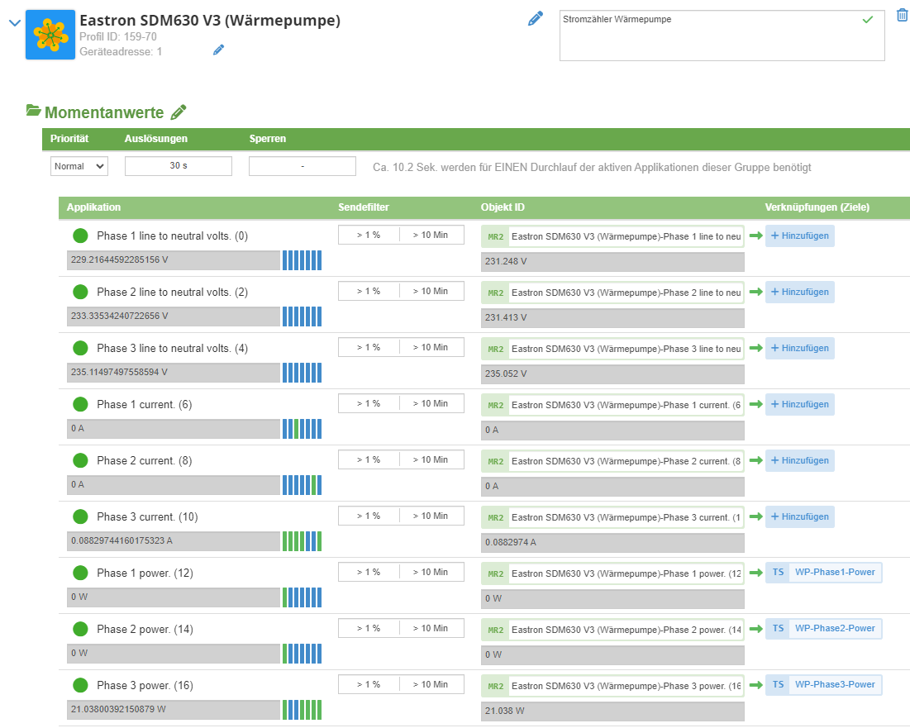Viewport: 910px width, 728px height.
Task: Click green arrow beside Phase 1 volts object
Action: click(755, 236)
